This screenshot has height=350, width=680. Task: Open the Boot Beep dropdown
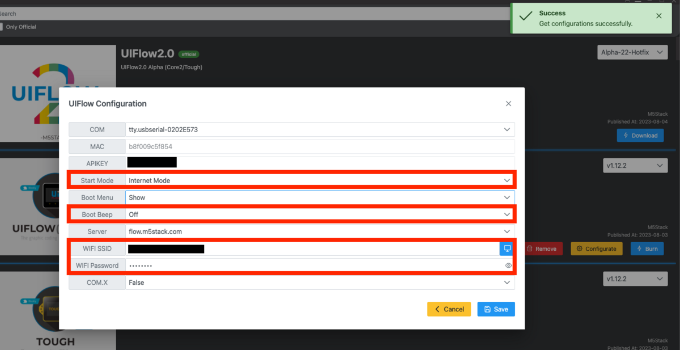320,214
